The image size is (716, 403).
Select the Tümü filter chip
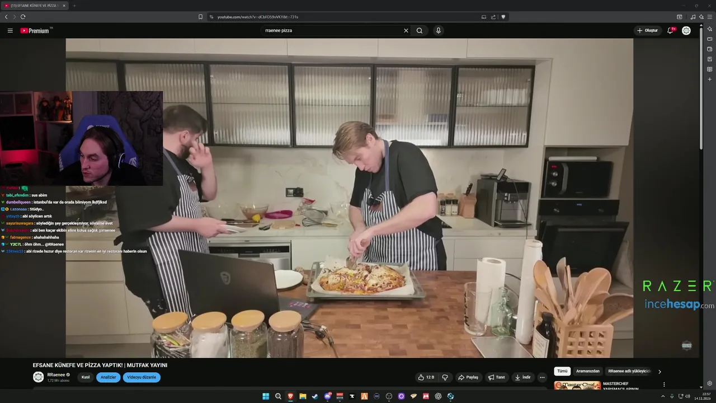[562, 371]
